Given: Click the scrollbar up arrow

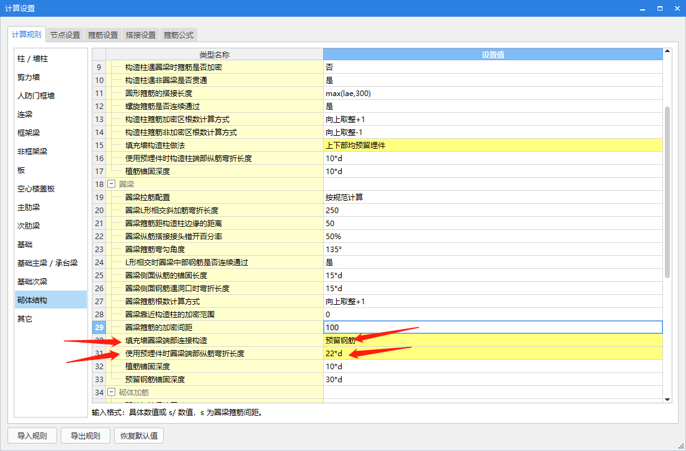Looking at the screenshot, I should pos(667,51).
